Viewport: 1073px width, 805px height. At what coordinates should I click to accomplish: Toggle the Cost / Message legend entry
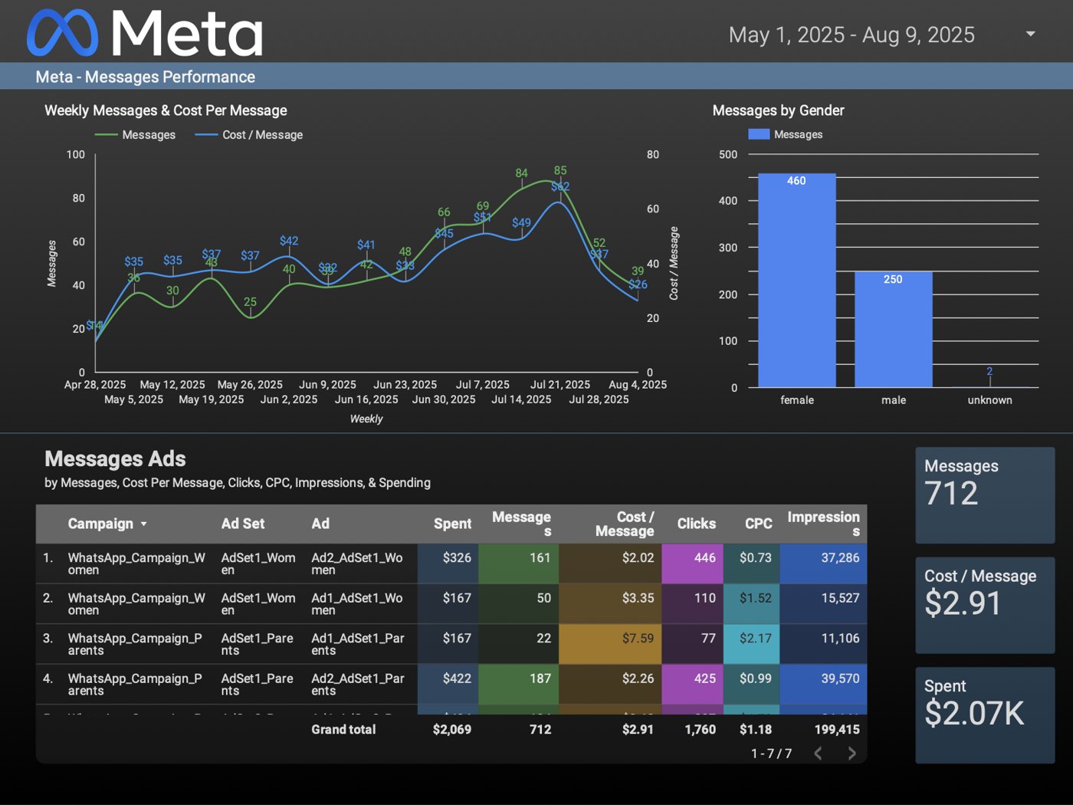[x=249, y=135]
